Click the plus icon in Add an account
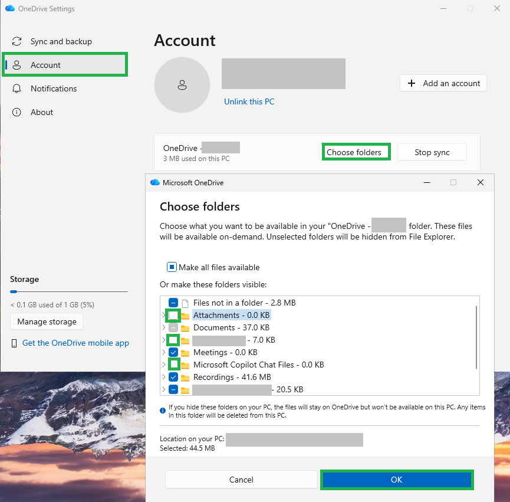510x502 pixels. [412, 83]
